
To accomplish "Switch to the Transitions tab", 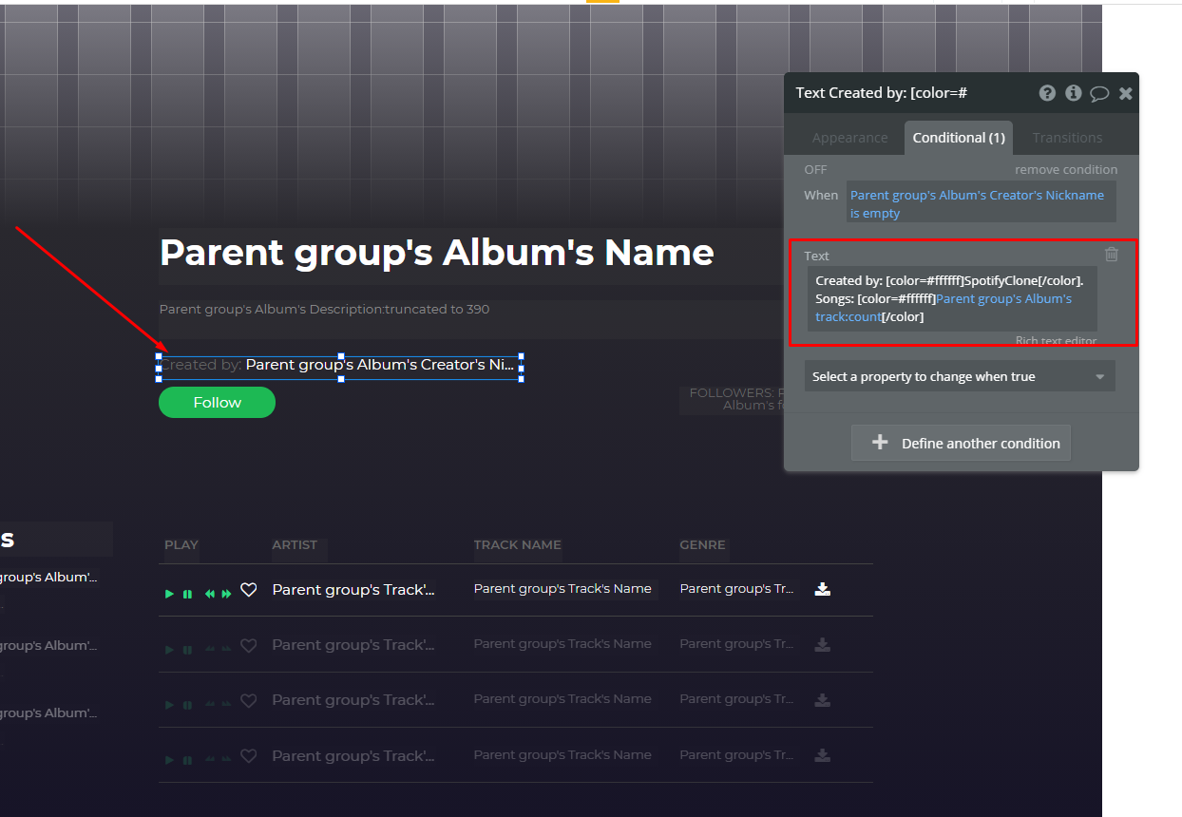I will 1067,138.
